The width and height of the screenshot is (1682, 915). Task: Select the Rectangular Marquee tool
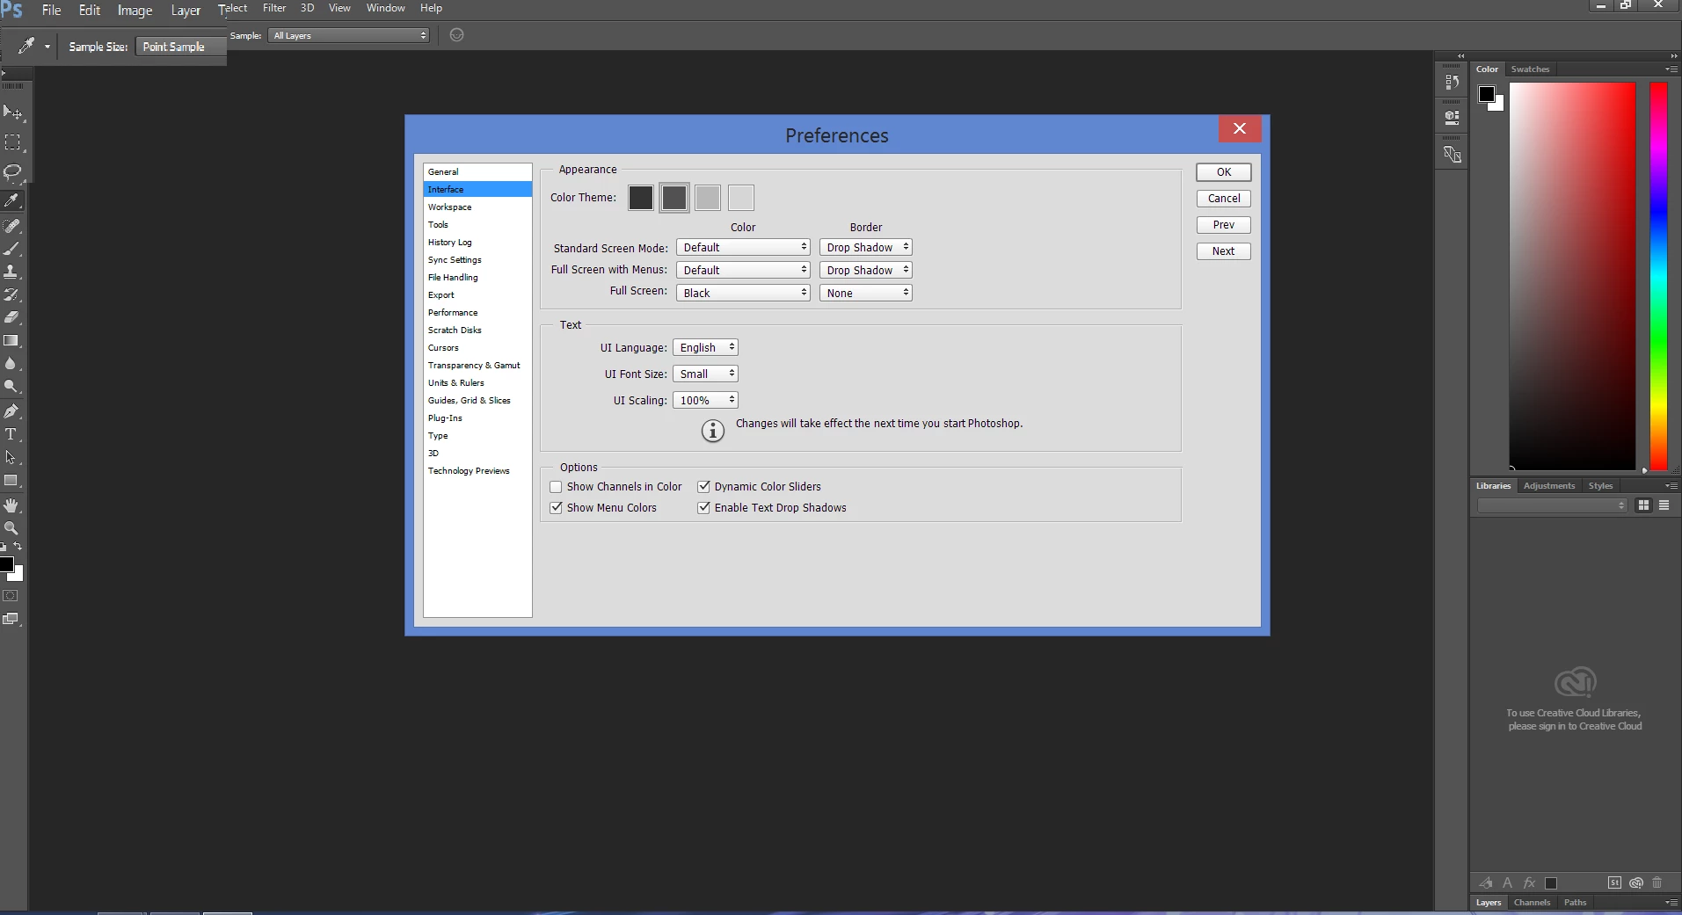[x=12, y=142]
